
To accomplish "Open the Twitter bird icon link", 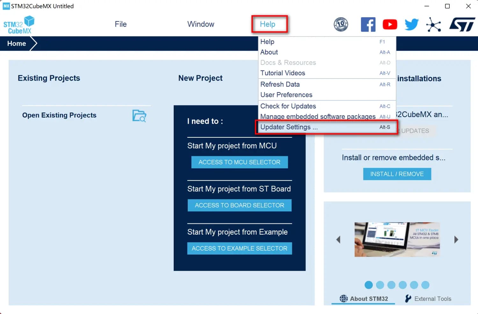I will coord(411,24).
